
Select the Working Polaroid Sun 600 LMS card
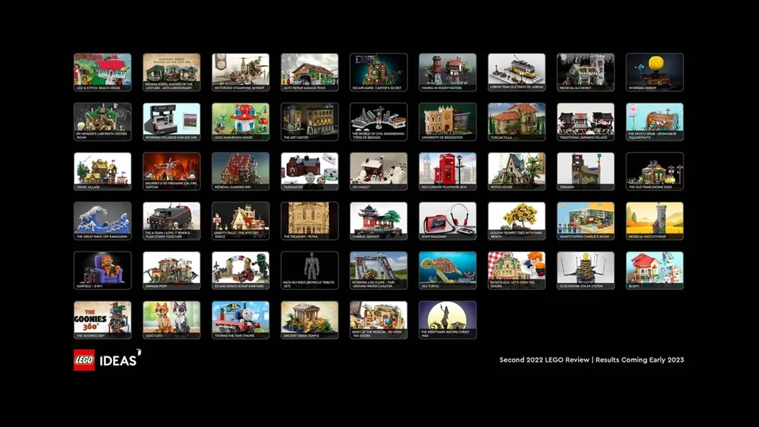tap(171, 122)
